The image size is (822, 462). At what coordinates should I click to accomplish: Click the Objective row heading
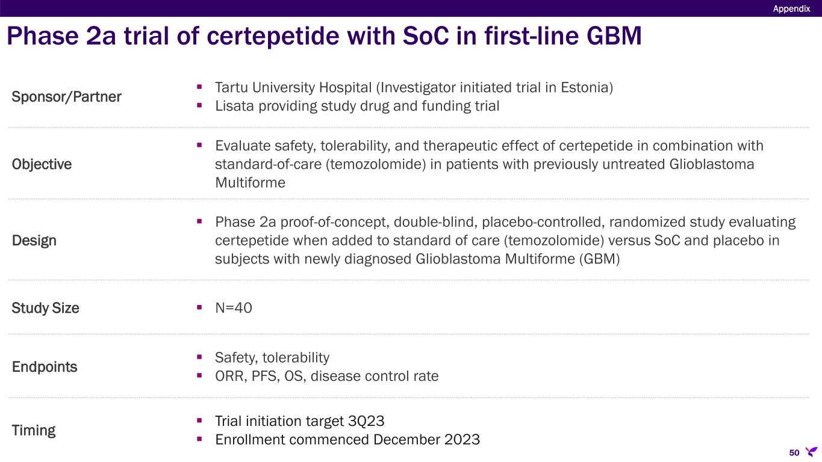point(42,164)
